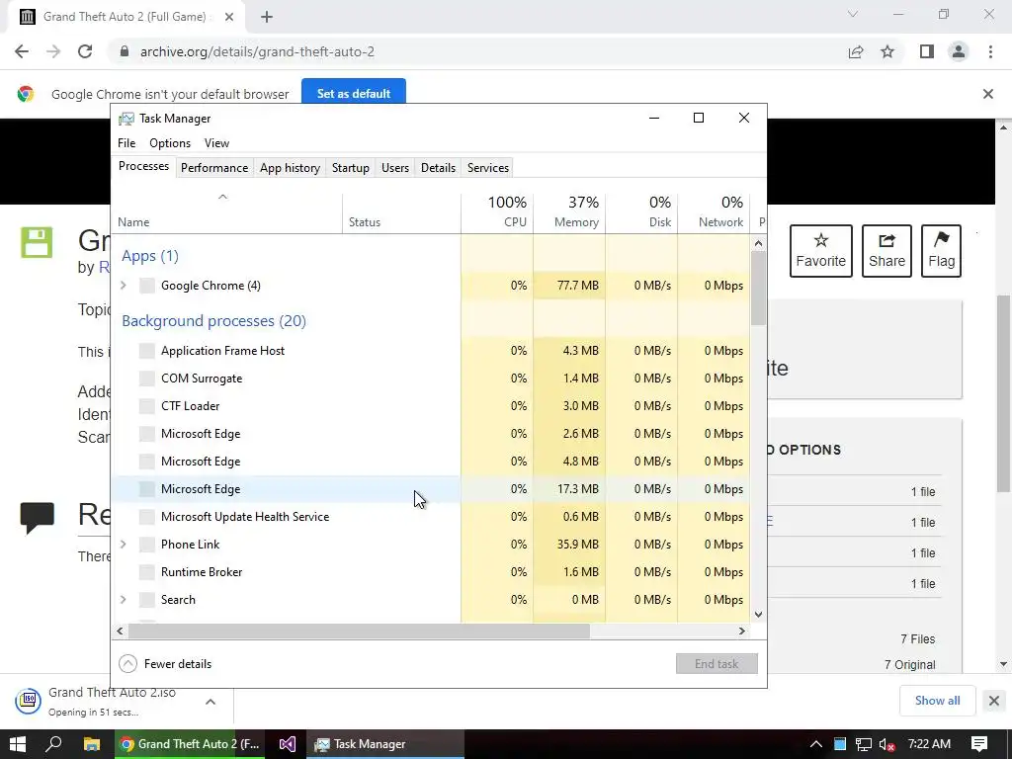Viewport: 1012px width, 759px height.
Task: Bookmark this page with star icon
Action: (887, 51)
